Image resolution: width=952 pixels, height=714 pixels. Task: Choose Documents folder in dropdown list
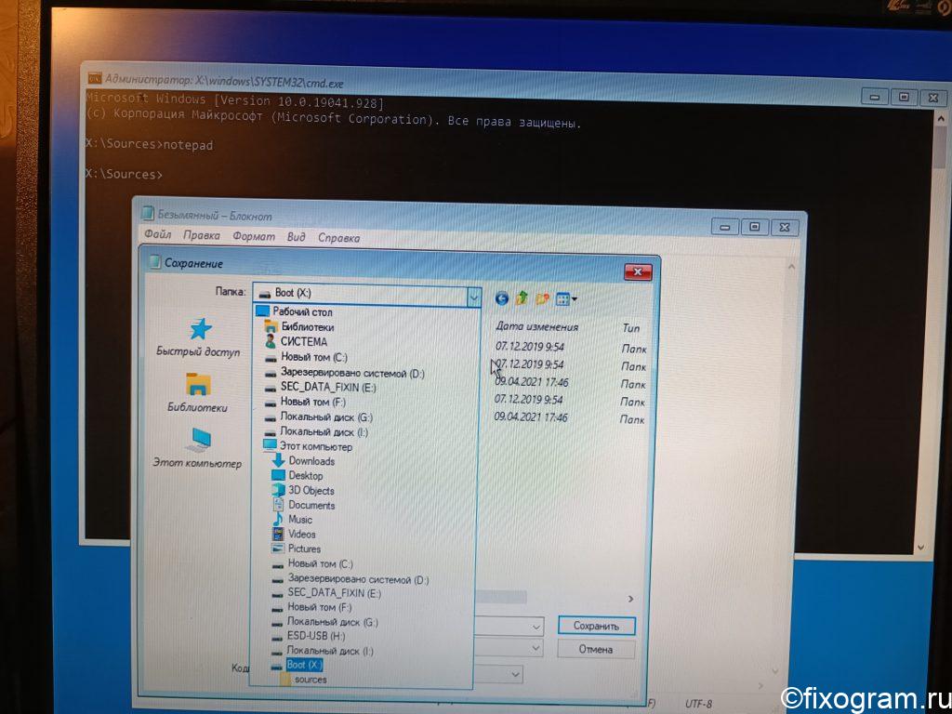coord(304,505)
